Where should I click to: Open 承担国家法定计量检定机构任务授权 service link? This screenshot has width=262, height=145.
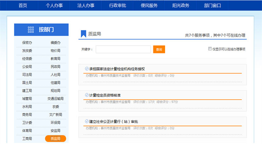(x=117, y=69)
